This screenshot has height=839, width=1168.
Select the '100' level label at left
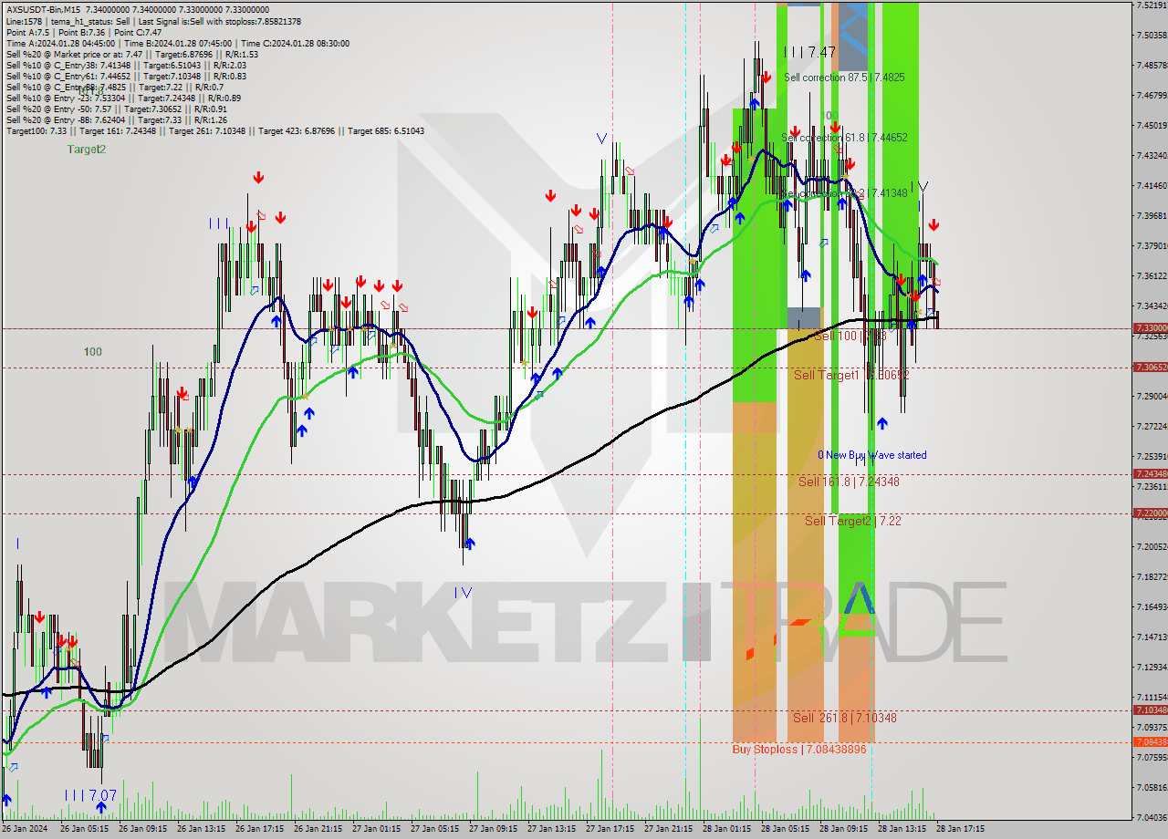[x=92, y=351]
